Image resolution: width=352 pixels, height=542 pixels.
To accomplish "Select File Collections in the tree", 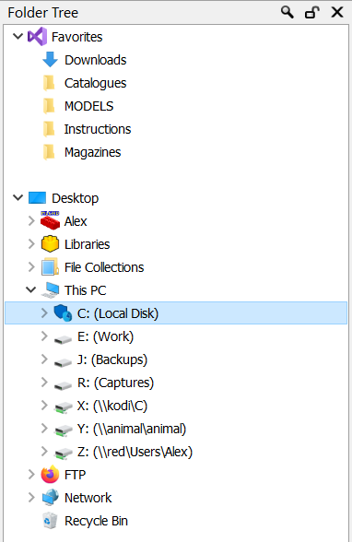I will [x=104, y=267].
